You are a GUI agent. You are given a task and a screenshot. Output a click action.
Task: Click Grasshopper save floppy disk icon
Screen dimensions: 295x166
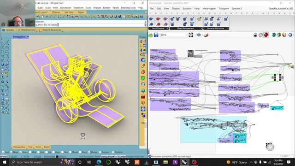(x=156, y=35)
